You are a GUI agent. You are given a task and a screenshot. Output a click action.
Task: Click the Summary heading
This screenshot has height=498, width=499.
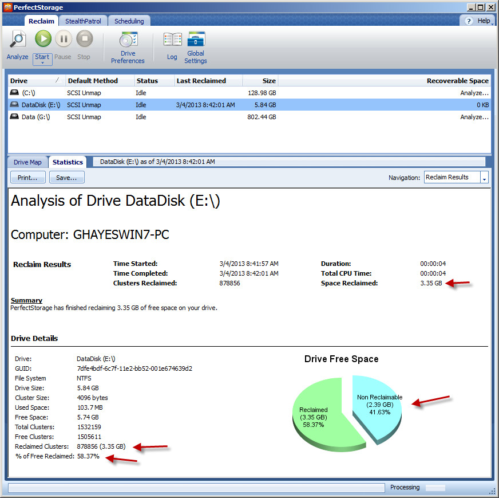point(26,300)
